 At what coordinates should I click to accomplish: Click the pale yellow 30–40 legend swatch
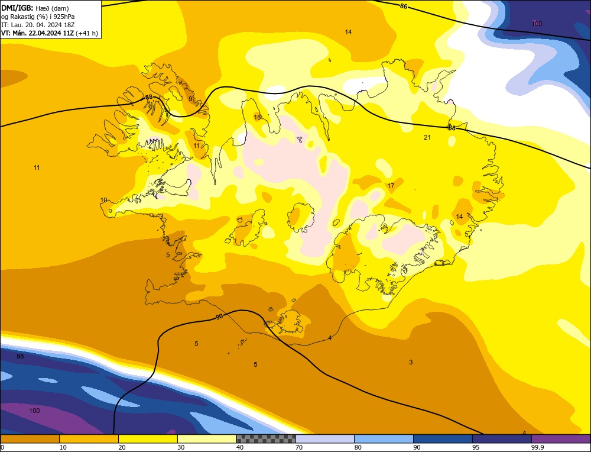(x=207, y=439)
